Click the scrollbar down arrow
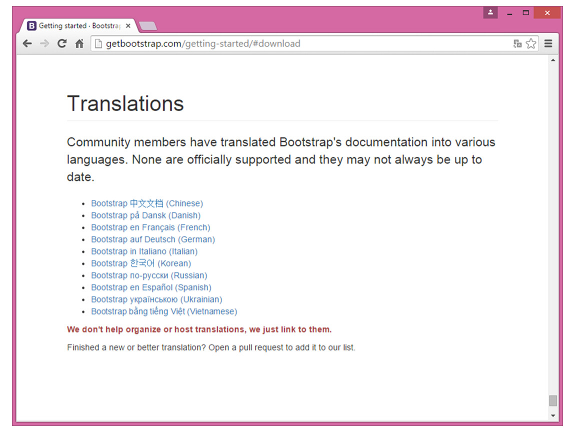Screen dimensions: 575x432 click(x=552, y=415)
